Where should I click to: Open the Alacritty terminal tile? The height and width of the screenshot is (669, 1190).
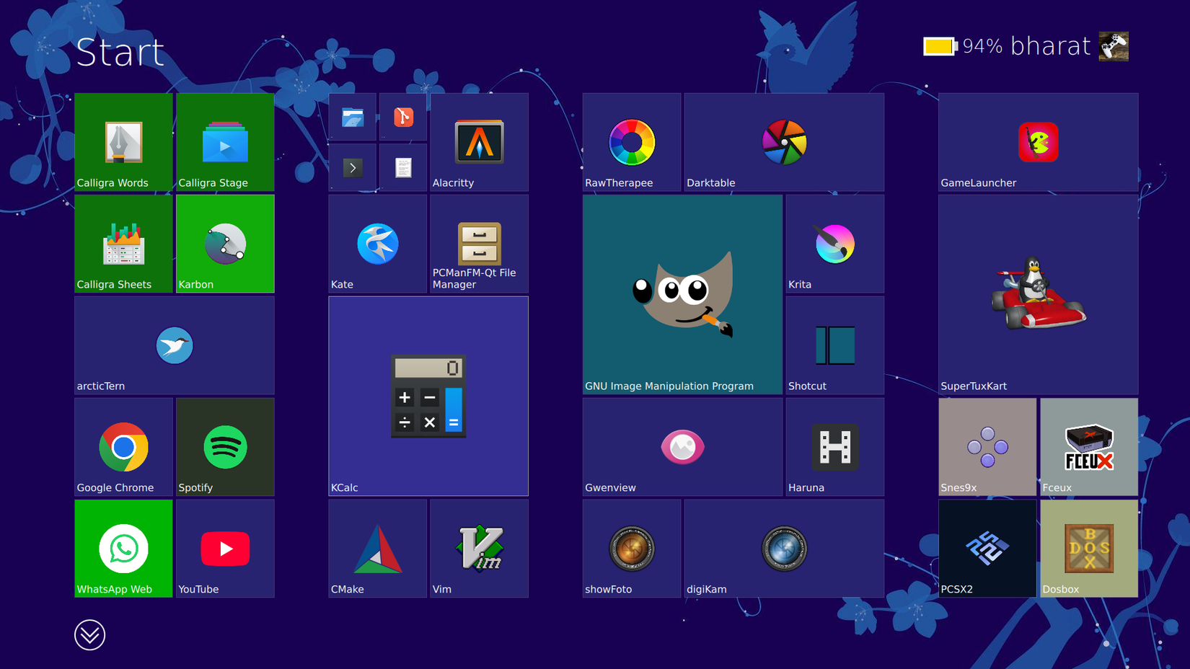tap(479, 142)
